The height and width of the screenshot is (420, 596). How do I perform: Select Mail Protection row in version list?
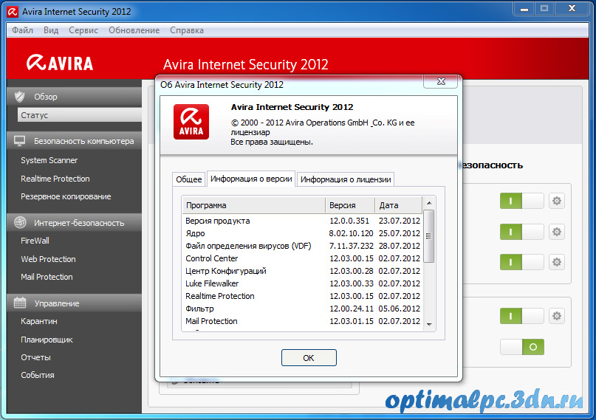tap(303, 321)
